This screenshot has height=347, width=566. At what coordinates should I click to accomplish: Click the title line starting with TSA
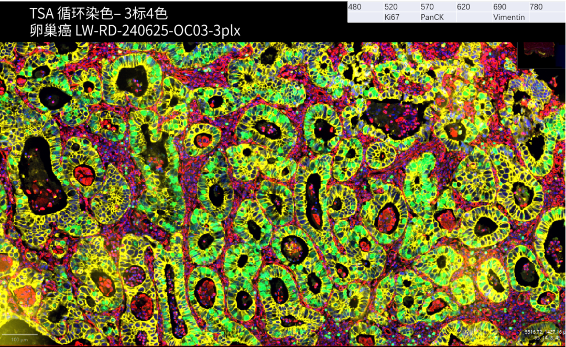pyautogui.click(x=99, y=14)
